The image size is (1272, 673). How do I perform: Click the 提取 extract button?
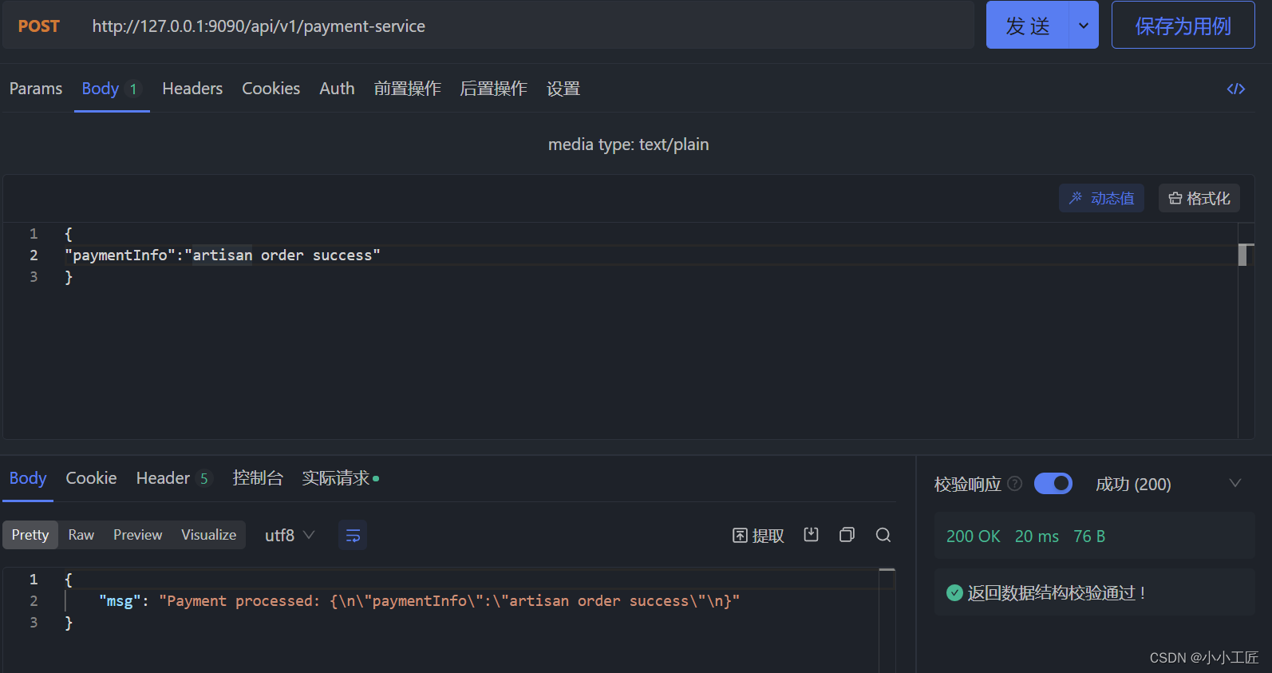[758, 535]
